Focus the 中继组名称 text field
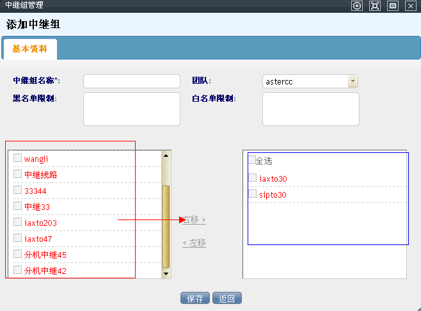421x311 pixels. pos(132,81)
